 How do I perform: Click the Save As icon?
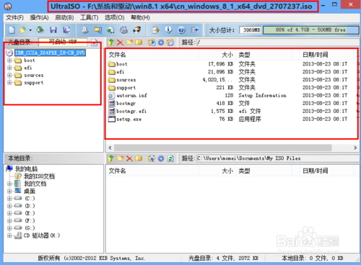(x=66, y=30)
